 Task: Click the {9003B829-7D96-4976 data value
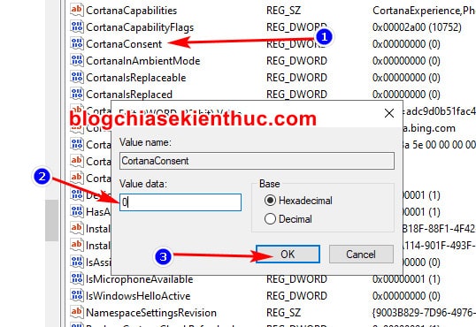point(424,313)
